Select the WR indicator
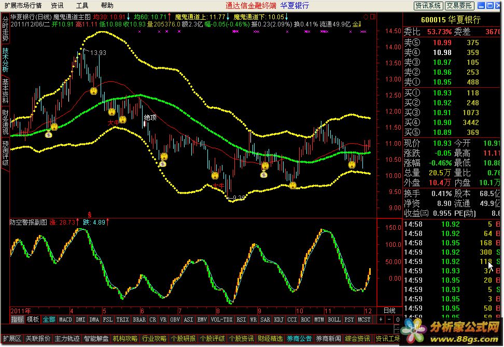Image resolution: width=504 pixels, height=347 pixels. (253, 320)
